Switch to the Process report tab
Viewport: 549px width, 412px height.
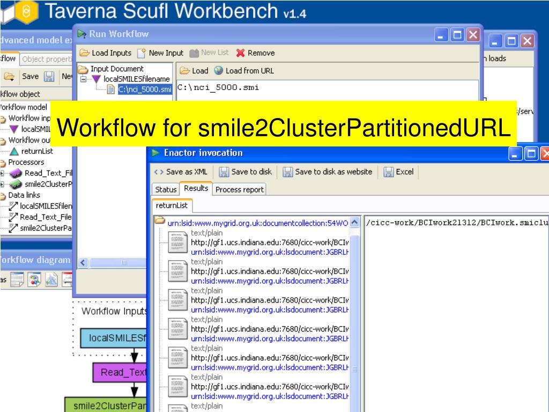pos(240,189)
